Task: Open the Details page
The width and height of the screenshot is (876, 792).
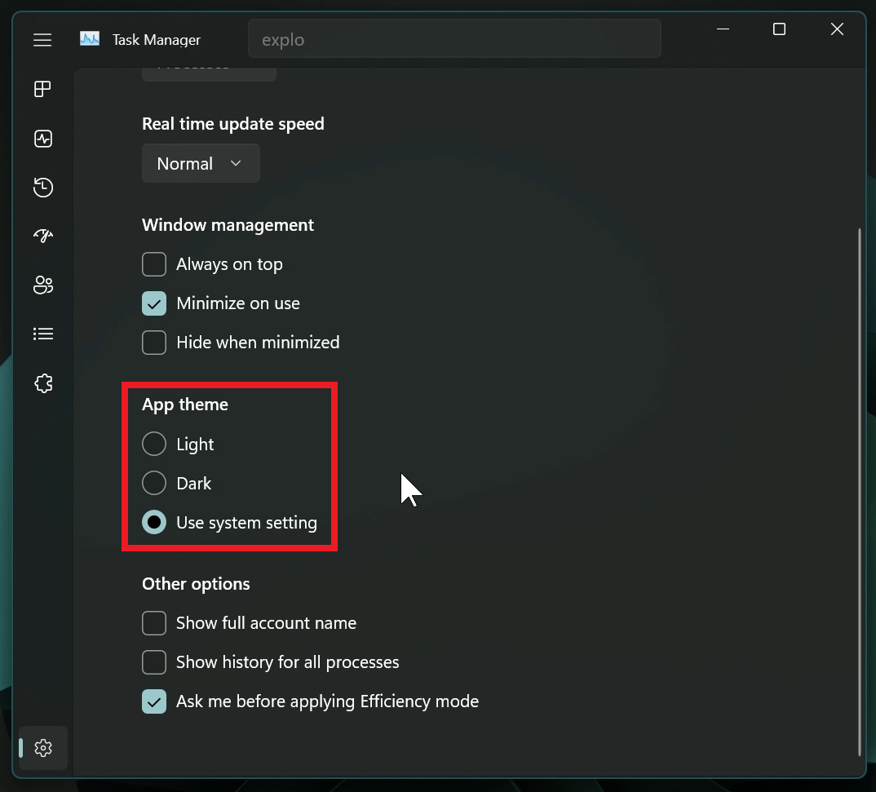Action: click(x=42, y=334)
